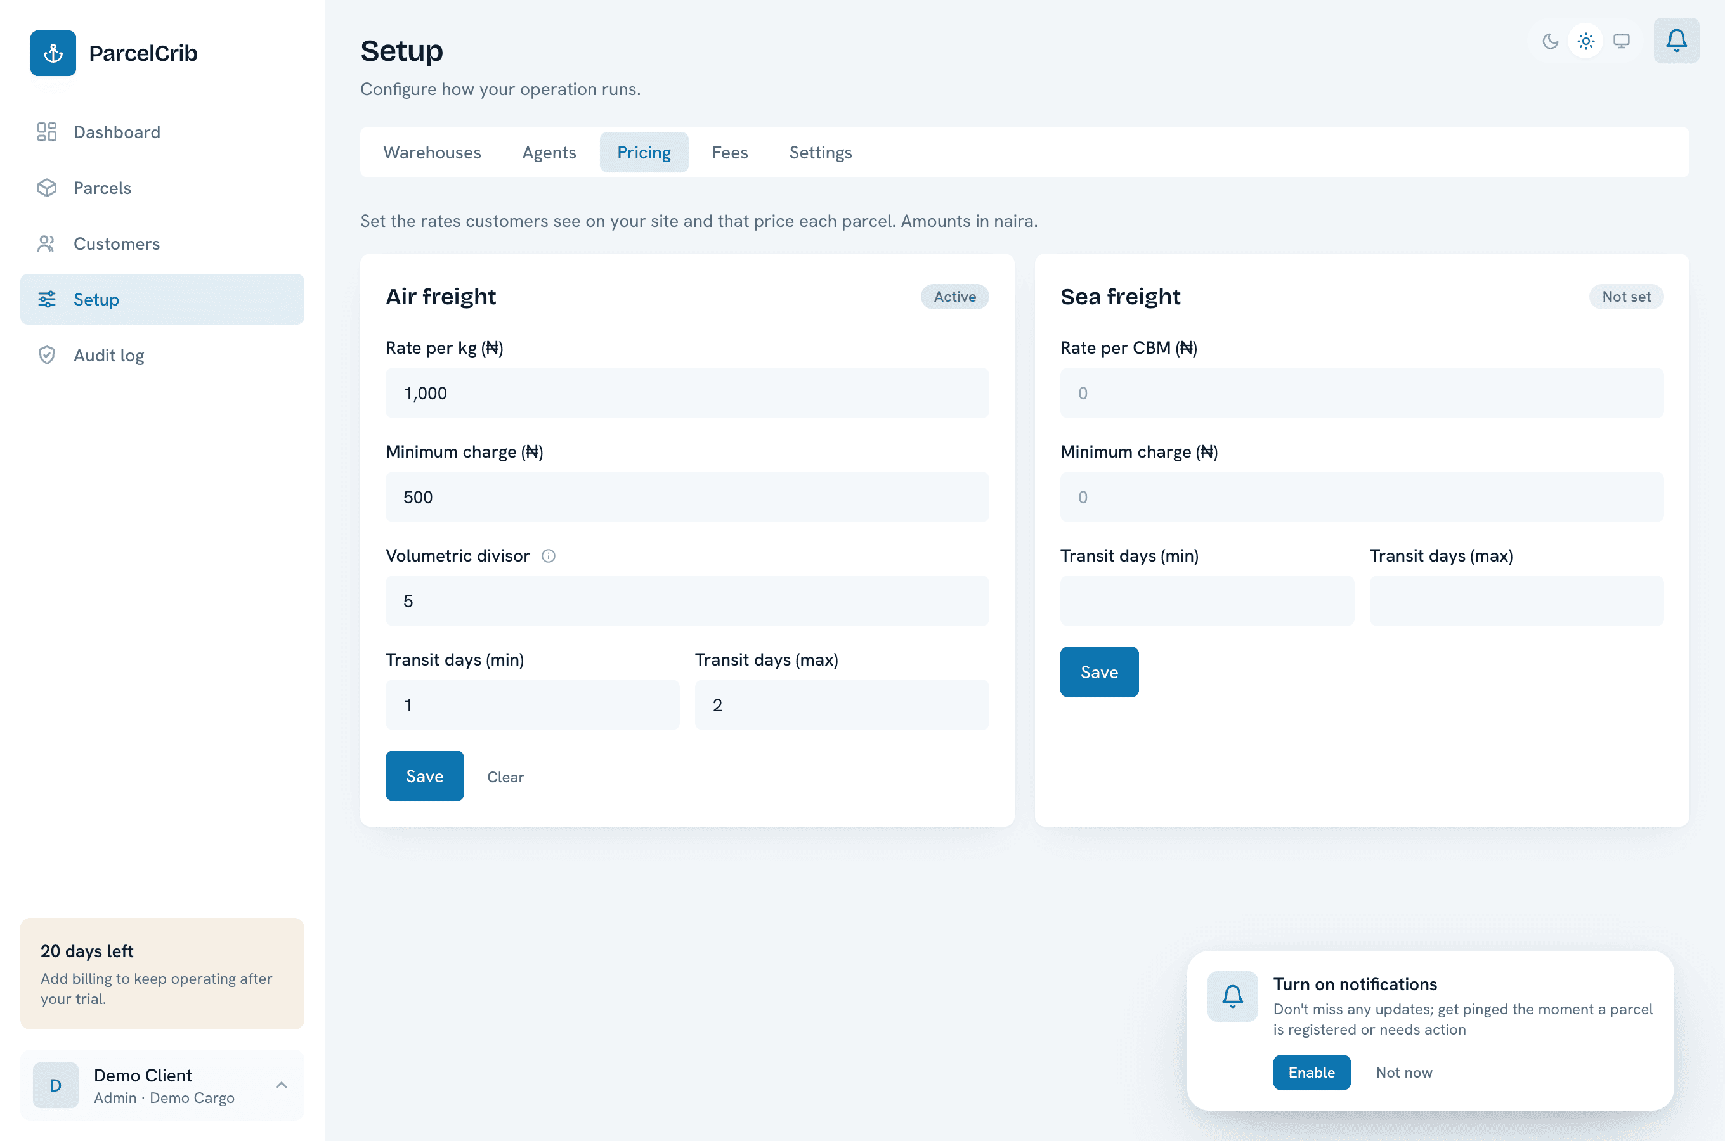The image size is (1725, 1141).
Task: Select light mode sun icon
Action: coord(1586,41)
